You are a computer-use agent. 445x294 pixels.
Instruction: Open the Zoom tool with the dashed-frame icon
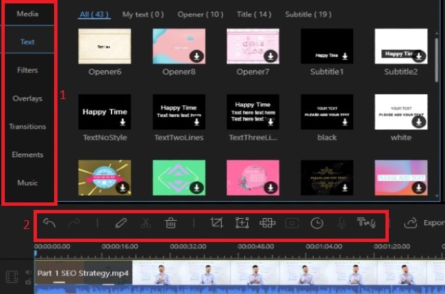242,222
